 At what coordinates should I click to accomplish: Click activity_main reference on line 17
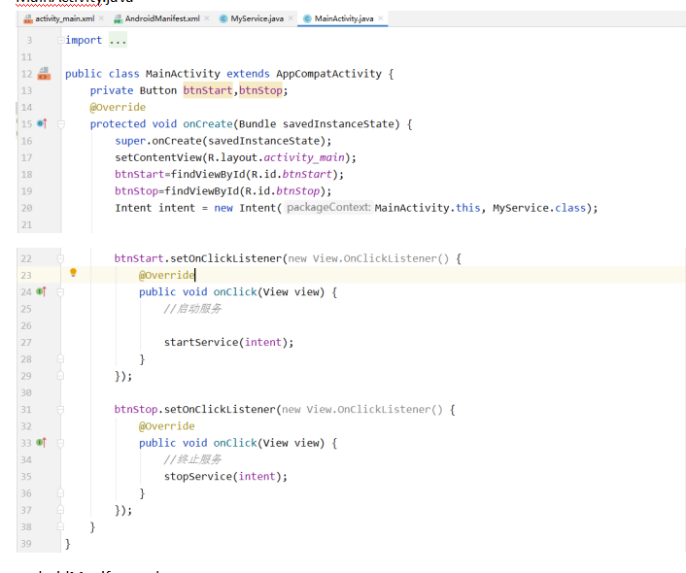(304, 157)
